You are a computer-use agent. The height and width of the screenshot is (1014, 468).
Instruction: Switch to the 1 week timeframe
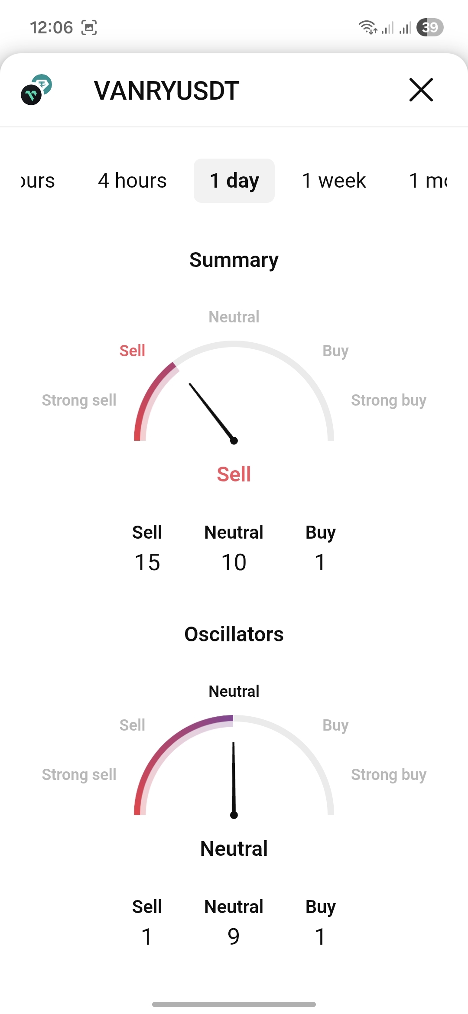pos(334,181)
